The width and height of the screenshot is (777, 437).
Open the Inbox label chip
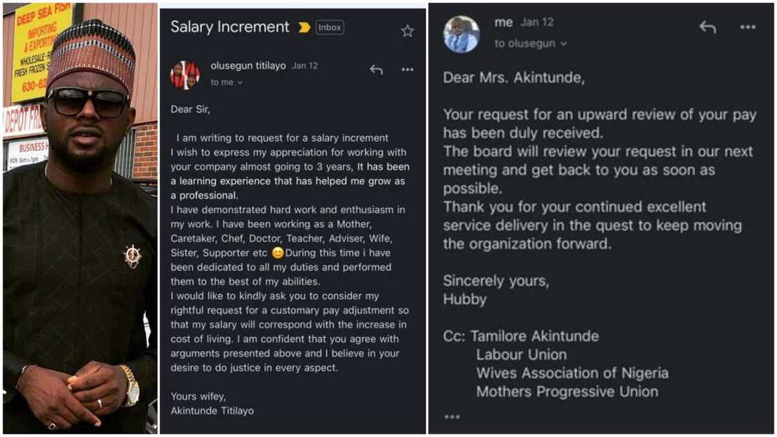point(330,28)
